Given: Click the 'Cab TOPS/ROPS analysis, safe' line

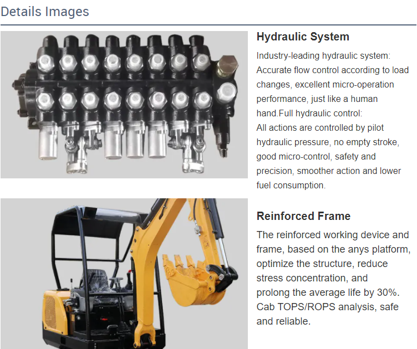Looking at the screenshot, I should 327,307.
